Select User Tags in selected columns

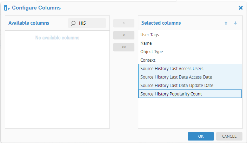[x=150, y=35]
